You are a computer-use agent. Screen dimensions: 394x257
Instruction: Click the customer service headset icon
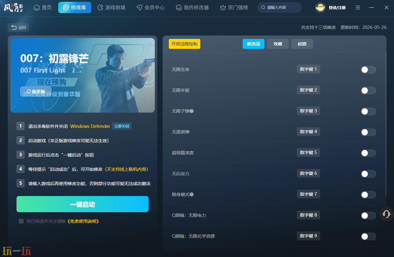point(387,214)
